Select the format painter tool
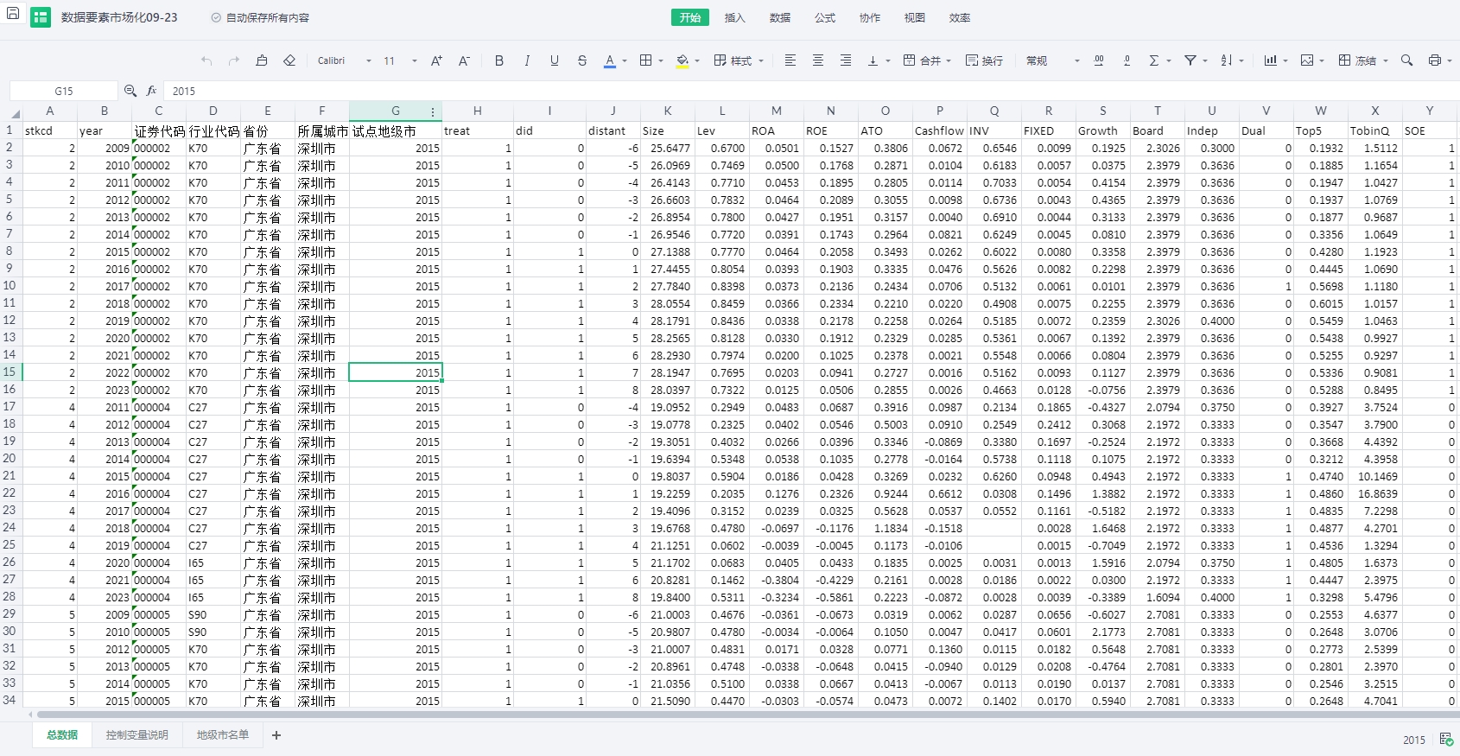 pos(262,60)
